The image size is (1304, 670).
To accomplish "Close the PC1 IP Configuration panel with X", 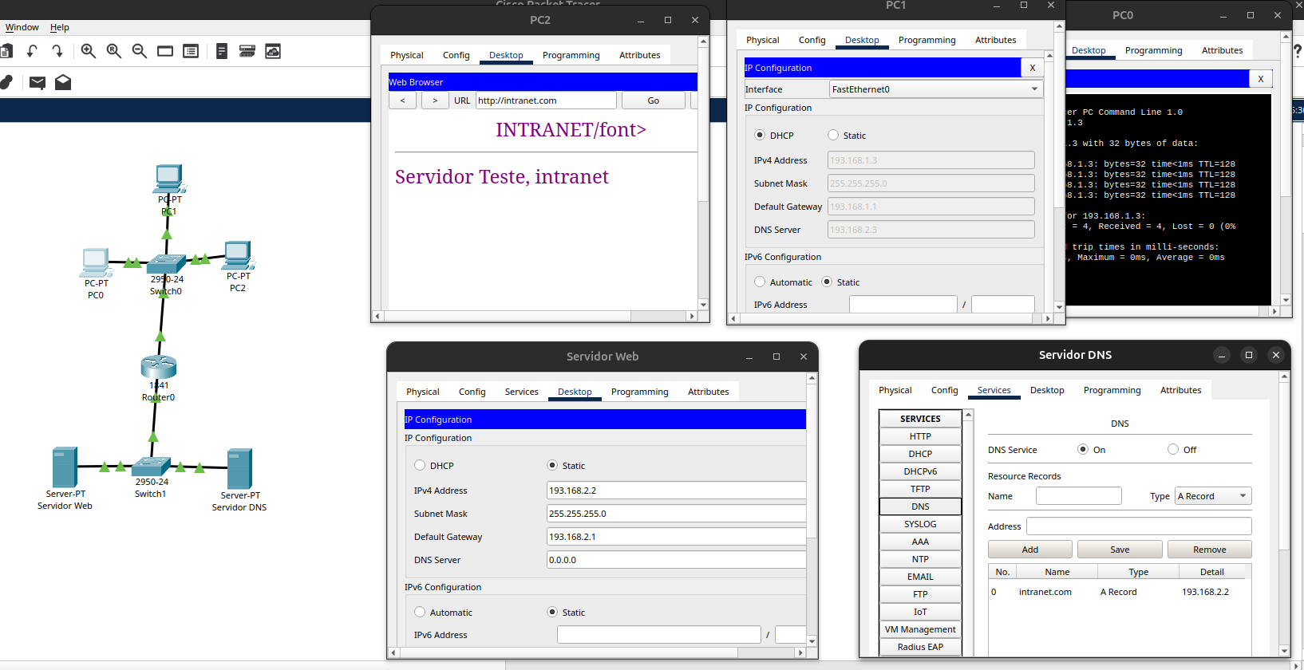I will [1033, 68].
